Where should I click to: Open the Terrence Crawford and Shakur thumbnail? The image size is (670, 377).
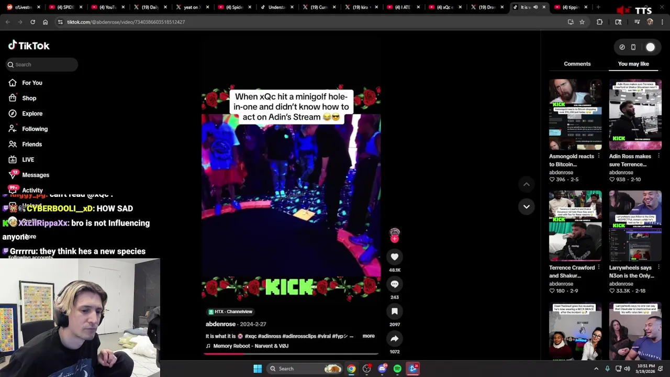pyautogui.click(x=575, y=226)
